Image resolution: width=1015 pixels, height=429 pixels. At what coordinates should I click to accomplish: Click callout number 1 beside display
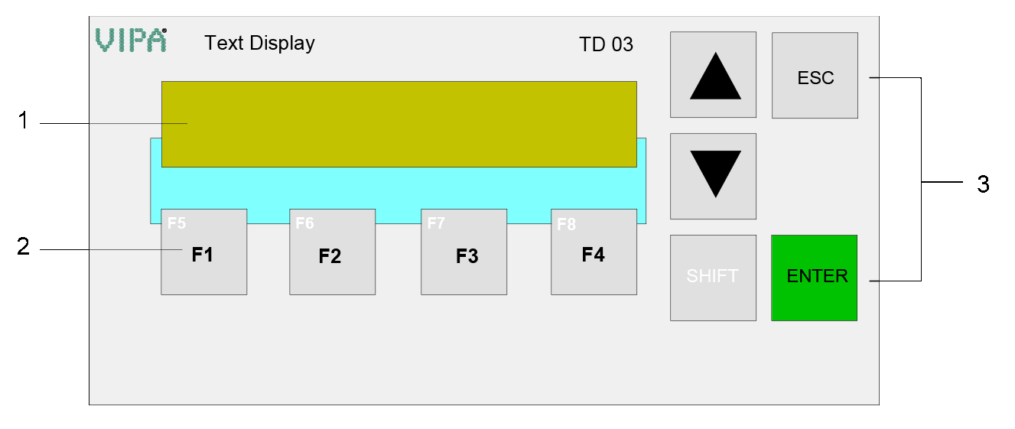click(23, 121)
